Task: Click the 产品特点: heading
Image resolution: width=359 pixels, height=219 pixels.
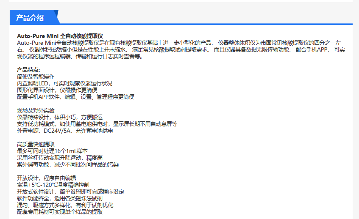Action: pos(28,70)
